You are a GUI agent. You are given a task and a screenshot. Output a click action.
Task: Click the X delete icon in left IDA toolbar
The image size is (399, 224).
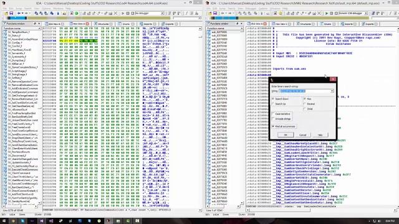[115, 13]
